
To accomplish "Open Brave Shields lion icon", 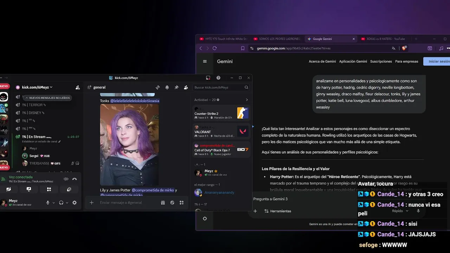I will click(404, 48).
